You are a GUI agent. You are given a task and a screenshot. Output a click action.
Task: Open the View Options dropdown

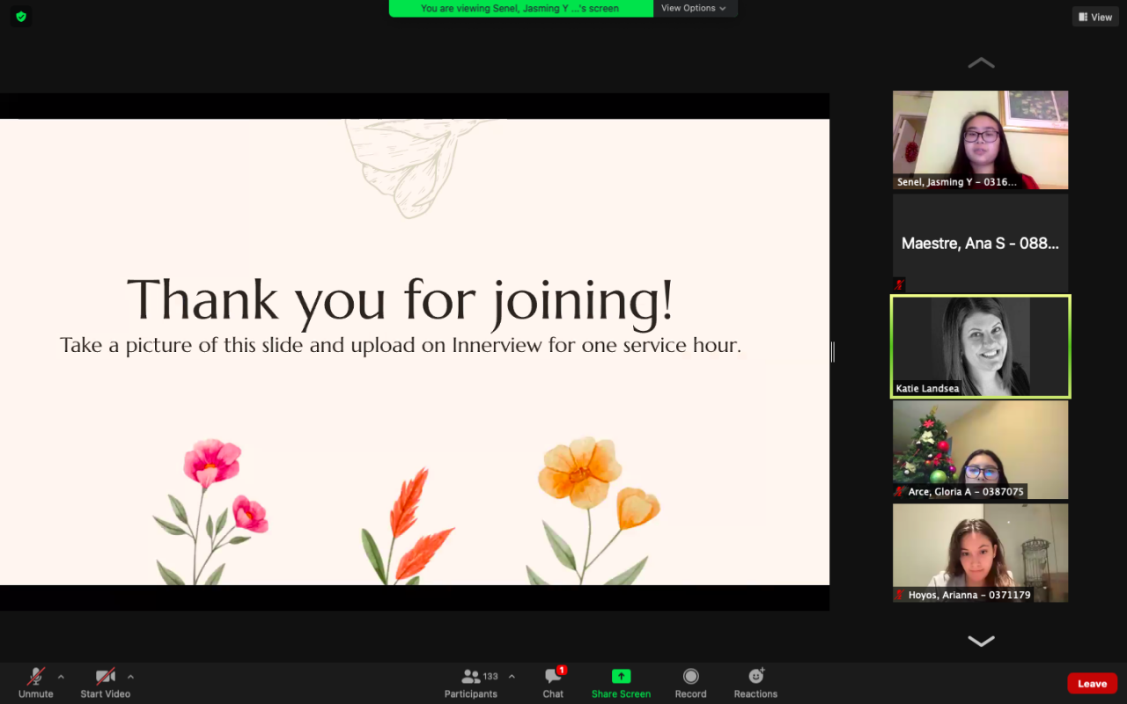(x=695, y=9)
